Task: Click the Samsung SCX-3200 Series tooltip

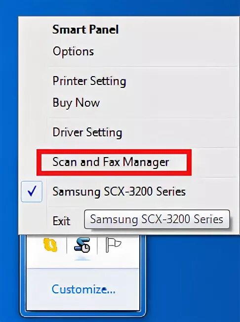Action: (157, 219)
